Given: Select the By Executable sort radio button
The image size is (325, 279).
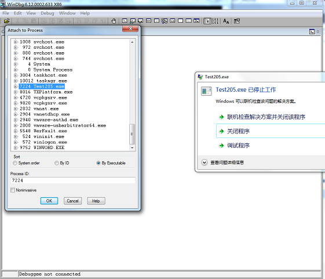Looking at the screenshot, I should (98, 163).
